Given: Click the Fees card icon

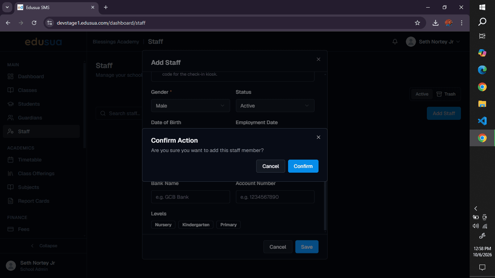Looking at the screenshot, I should 11,229.
